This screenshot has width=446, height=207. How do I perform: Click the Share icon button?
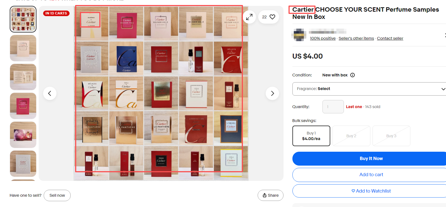click(x=270, y=195)
